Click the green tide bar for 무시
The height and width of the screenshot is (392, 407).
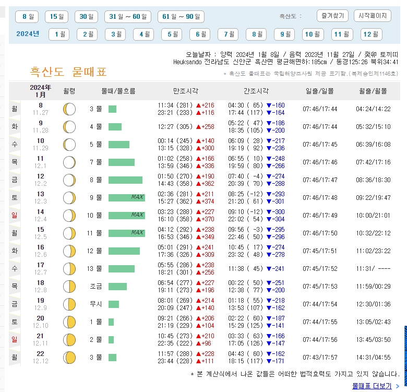click(114, 304)
